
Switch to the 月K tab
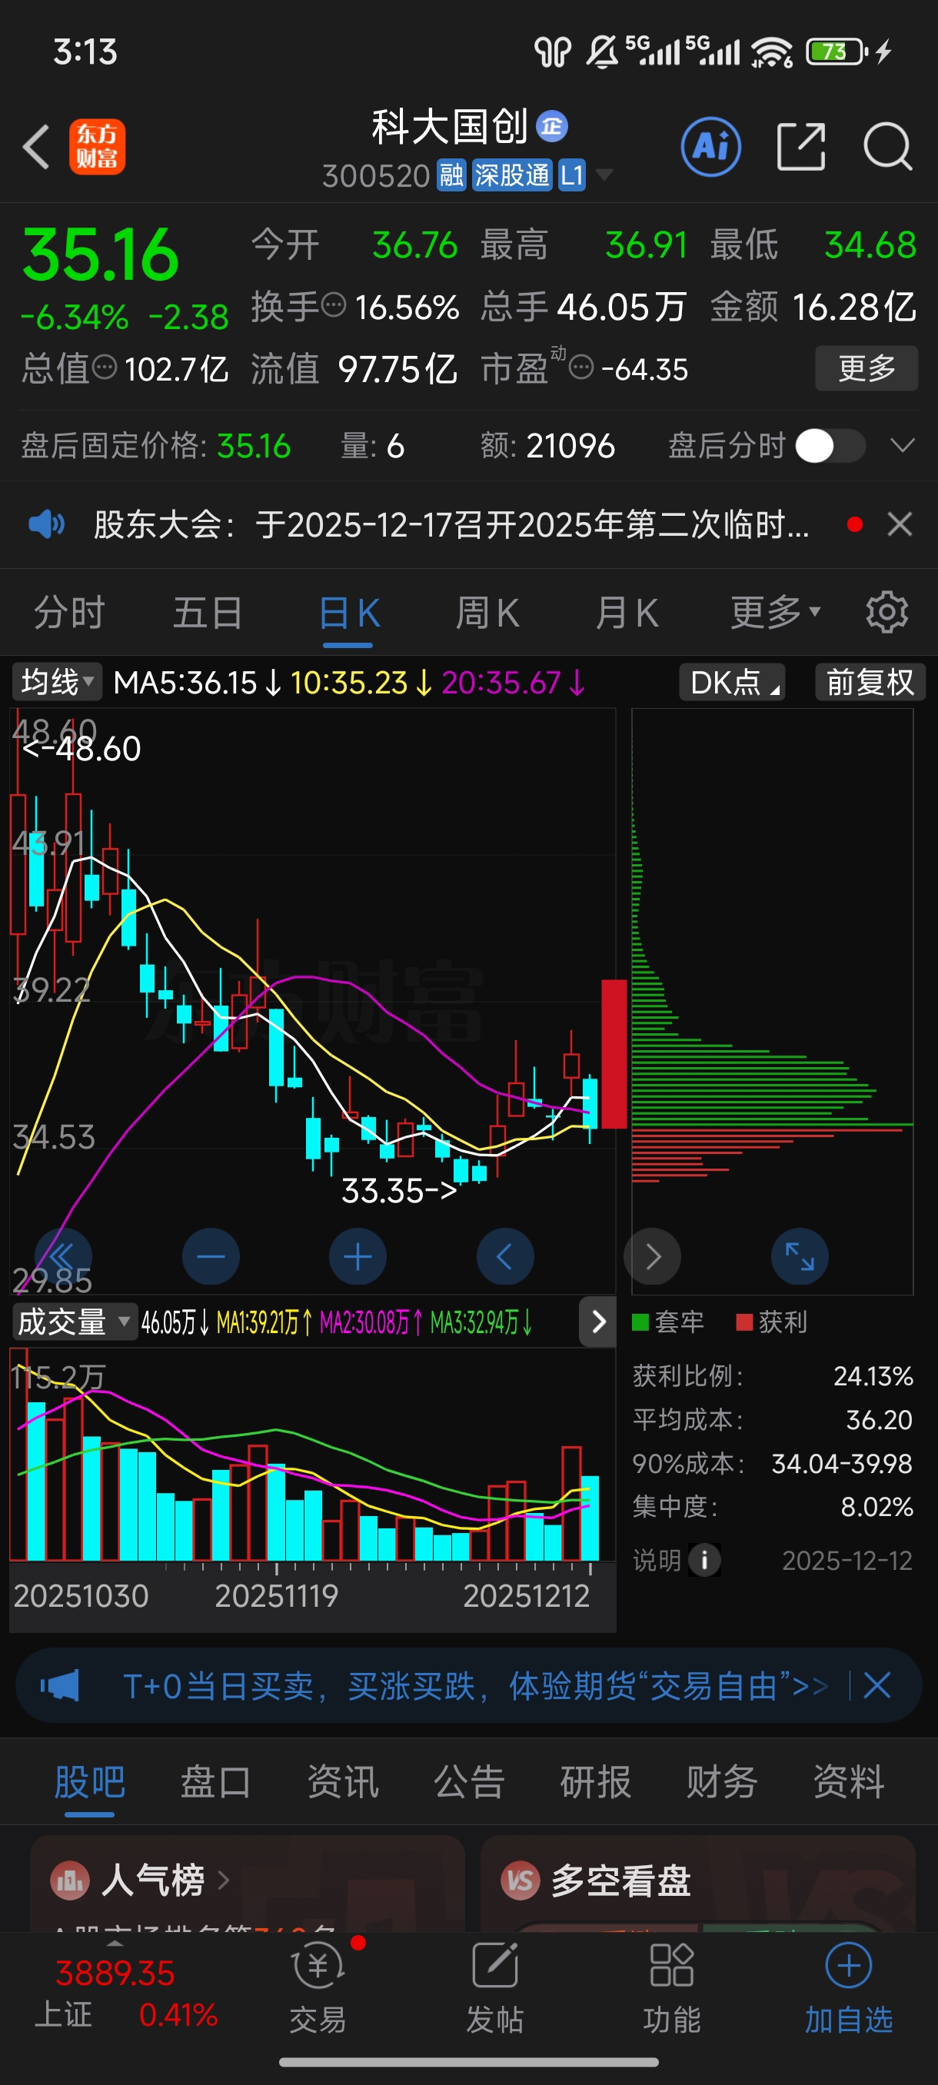point(627,613)
